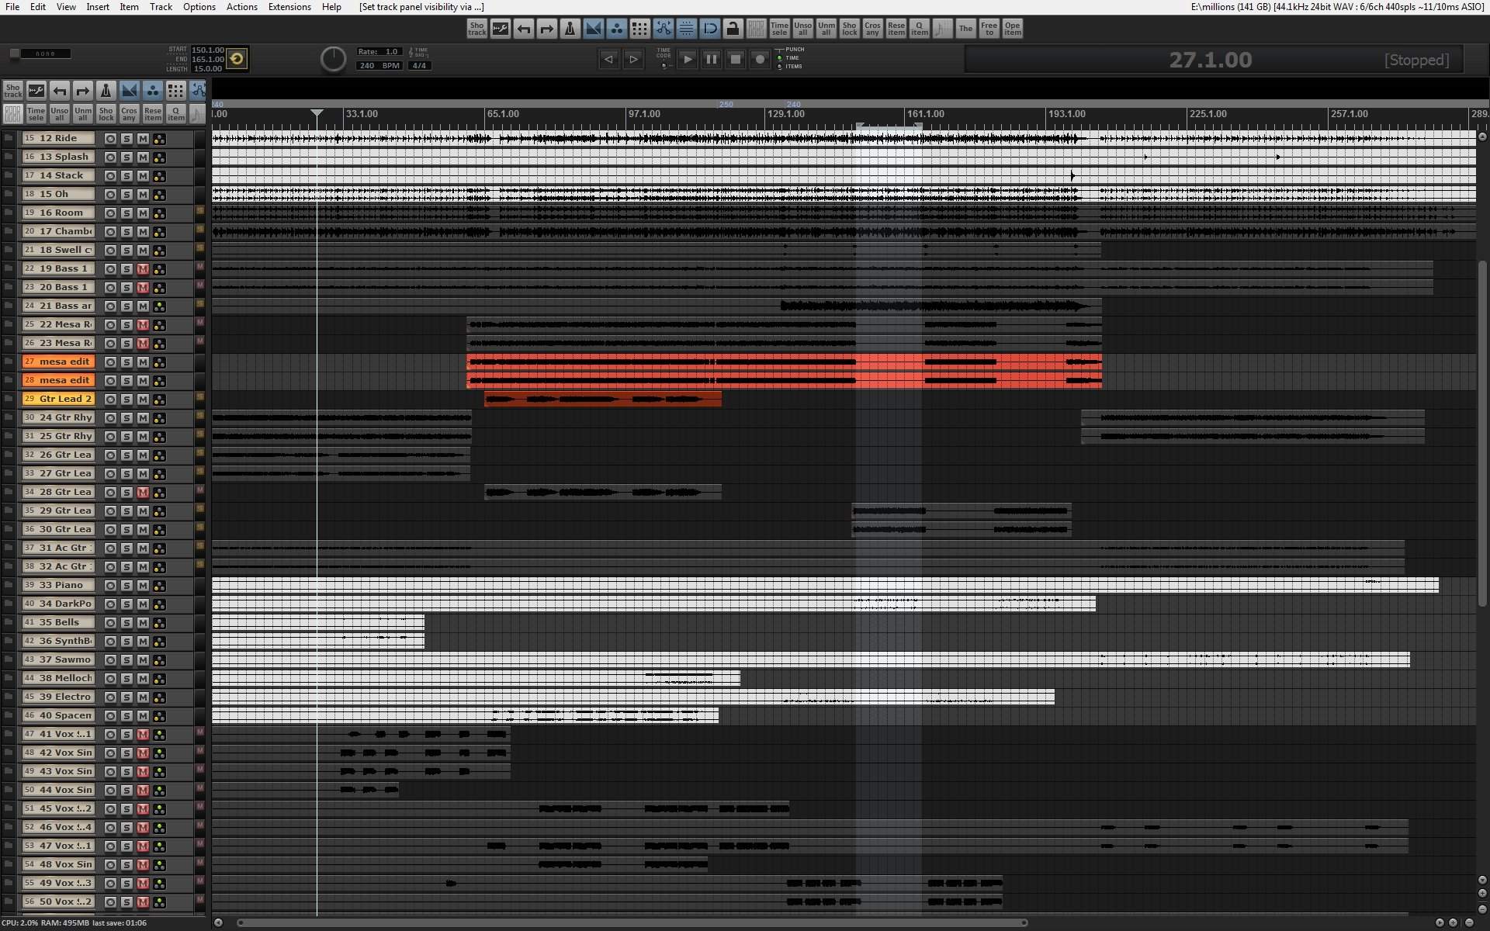Open the 4/4 time signature field
This screenshot has width=1490, height=931.
pos(419,66)
